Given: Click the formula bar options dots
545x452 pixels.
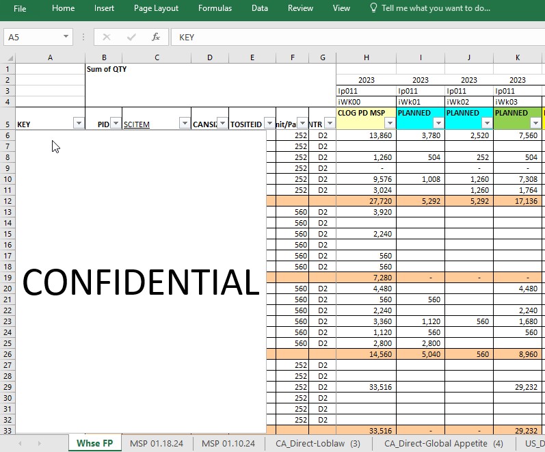Looking at the screenshot, I should coord(83,37).
